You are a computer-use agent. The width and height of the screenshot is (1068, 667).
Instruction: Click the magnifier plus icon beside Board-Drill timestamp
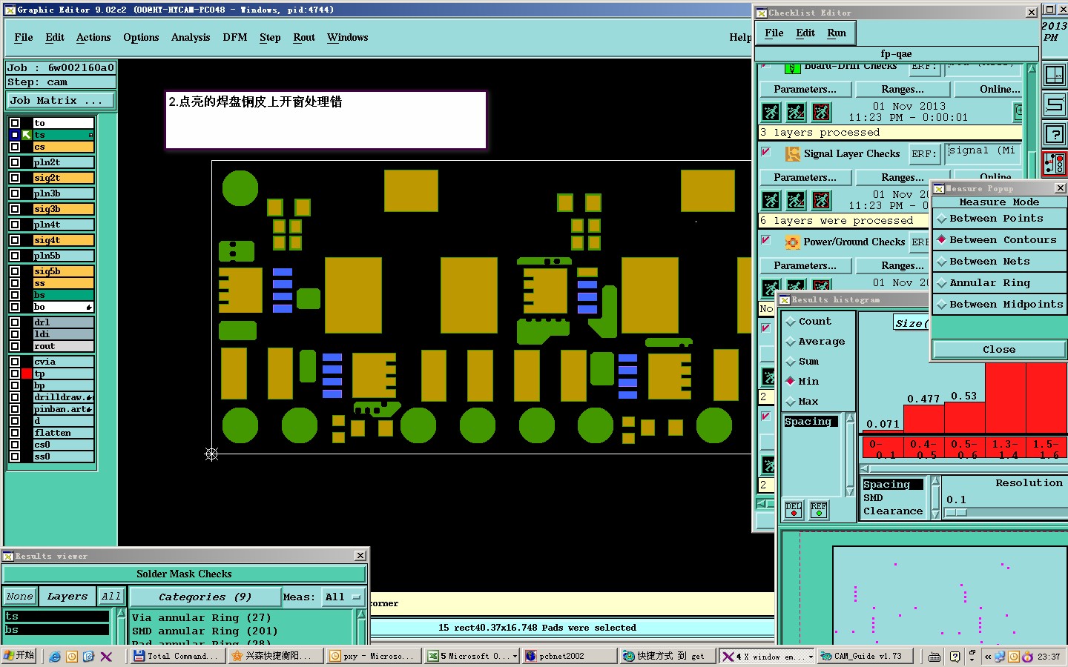click(x=1018, y=110)
